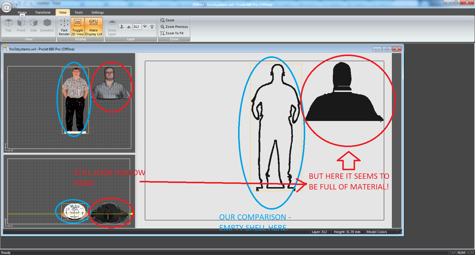Step to the next layer icon
The width and height of the screenshot is (475, 255).
(145, 27)
